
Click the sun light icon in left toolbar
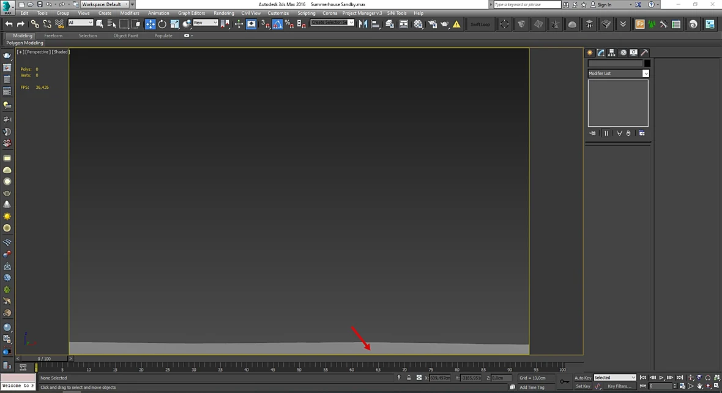[x=7, y=216]
